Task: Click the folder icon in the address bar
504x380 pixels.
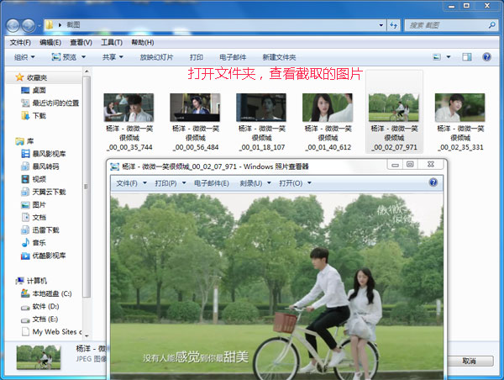Action: tap(50, 24)
